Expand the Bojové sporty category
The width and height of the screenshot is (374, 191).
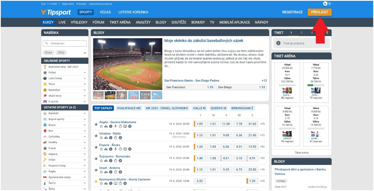click(85, 119)
